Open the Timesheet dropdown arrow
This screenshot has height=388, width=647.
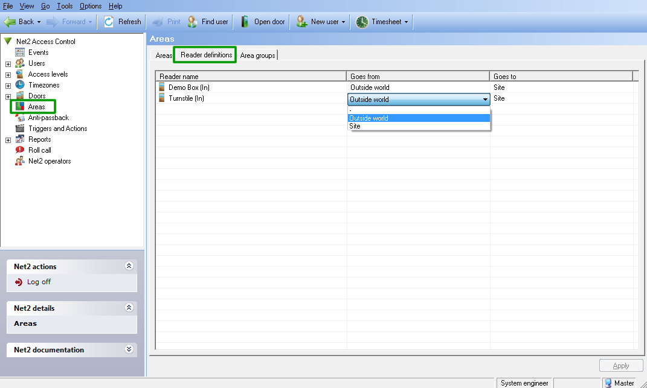pos(406,22)
